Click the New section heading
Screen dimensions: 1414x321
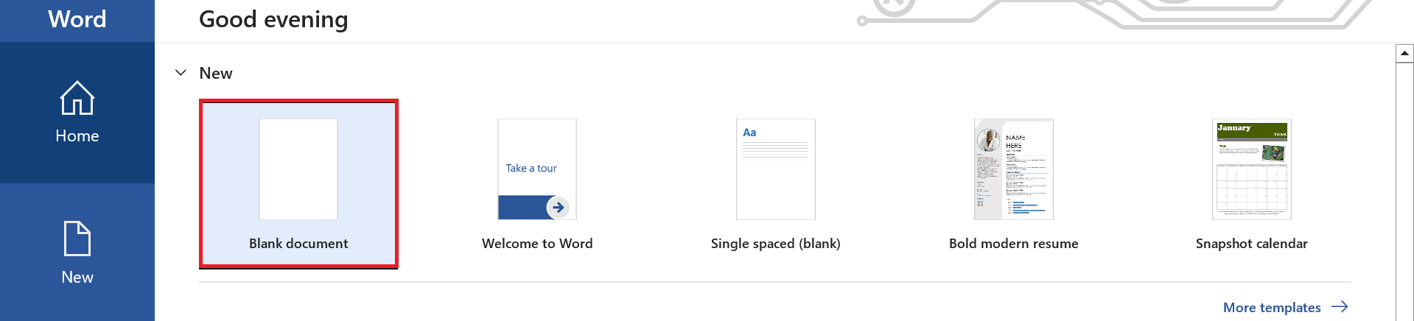(x=216, y=73)
